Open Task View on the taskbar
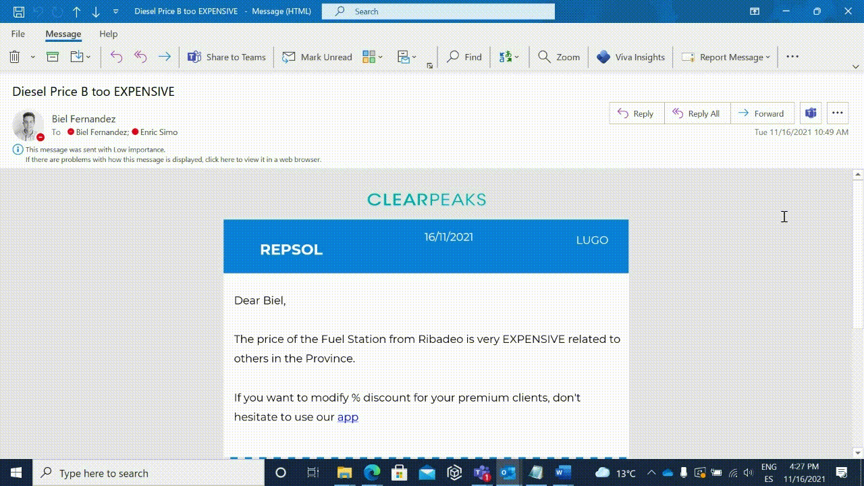 (313, 473)
